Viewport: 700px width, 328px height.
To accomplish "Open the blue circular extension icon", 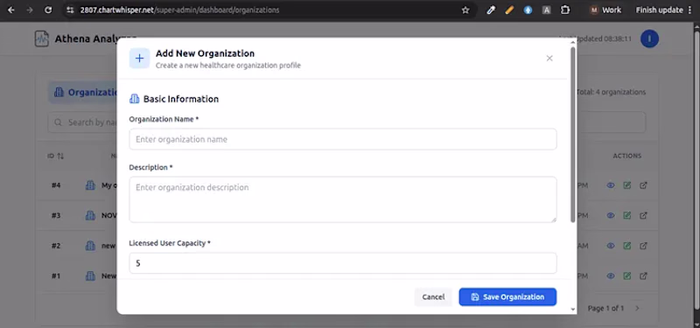I will click(528, 10).
